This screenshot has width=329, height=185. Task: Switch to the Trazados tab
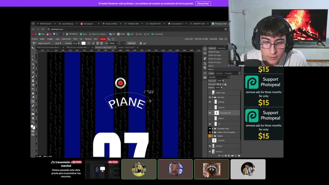pyautogui.click(x=228, y=73)
